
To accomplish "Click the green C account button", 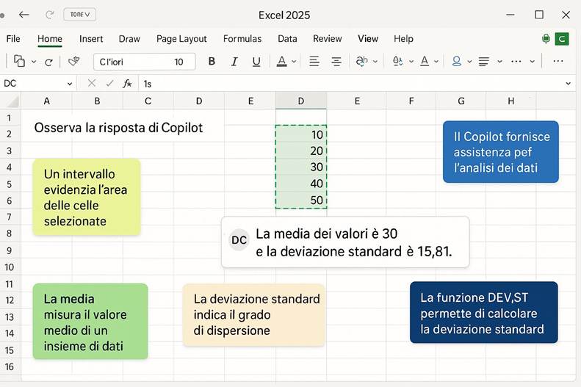I will [x=562, y=39].
